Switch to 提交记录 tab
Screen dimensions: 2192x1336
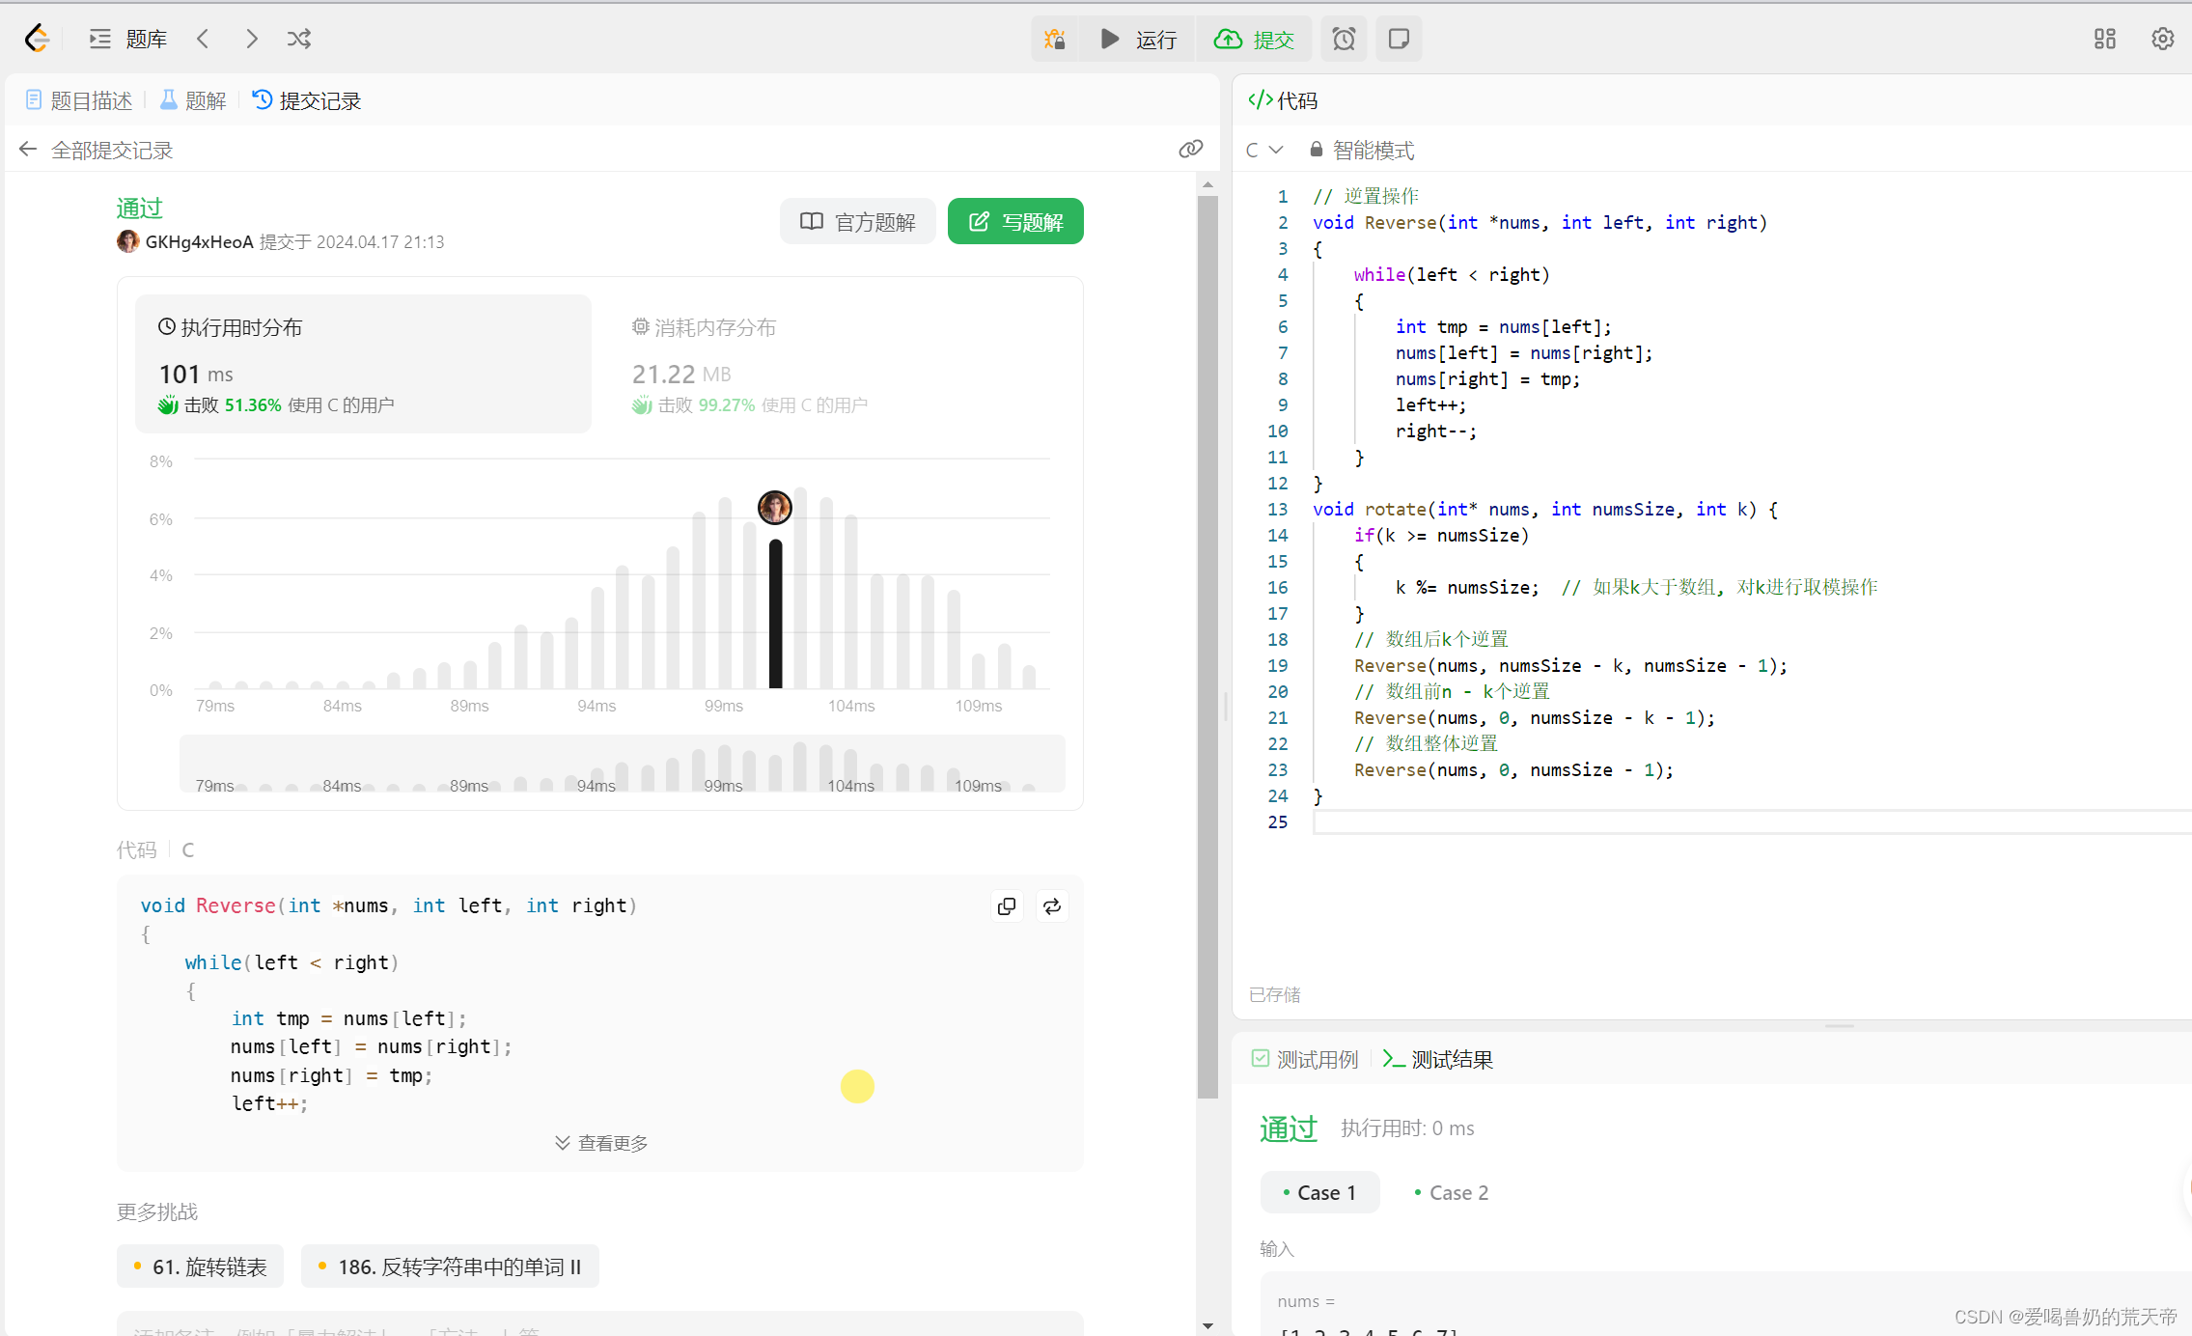[307, 100]
